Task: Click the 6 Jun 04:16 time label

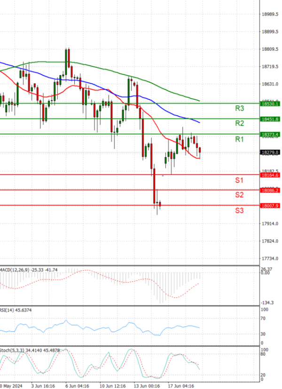Action: coord(77,386)
